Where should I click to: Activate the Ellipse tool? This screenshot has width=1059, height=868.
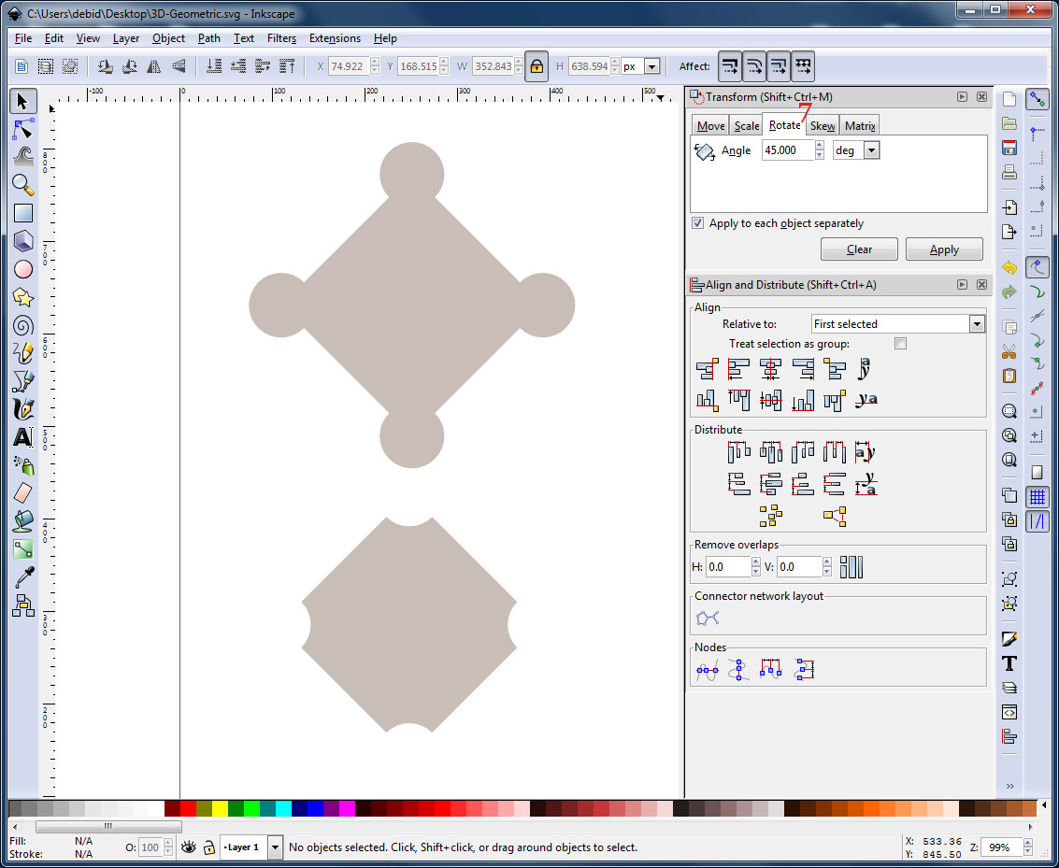click(22, 269)
